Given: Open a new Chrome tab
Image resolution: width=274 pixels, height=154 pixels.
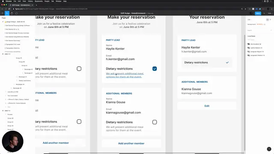Looking at the screenshot, I should pos(36,5).
